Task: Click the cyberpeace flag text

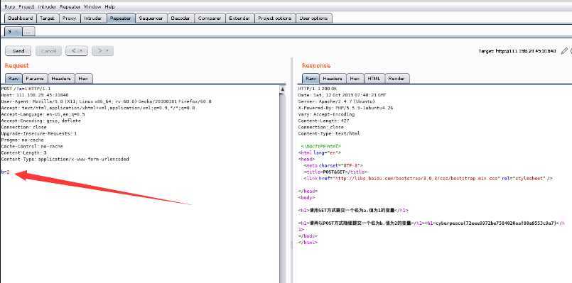Action: (x=497, y=223)
